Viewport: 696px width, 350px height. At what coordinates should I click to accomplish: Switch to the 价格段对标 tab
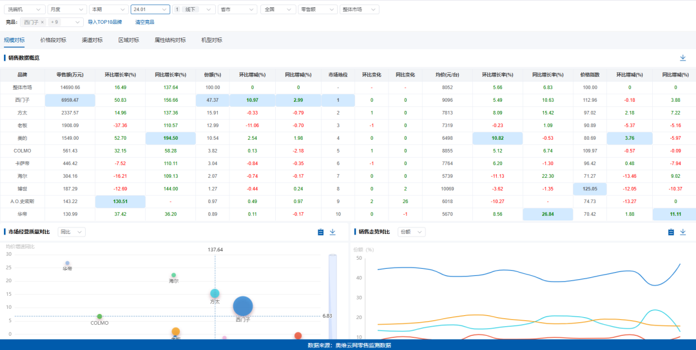(53, 40)
